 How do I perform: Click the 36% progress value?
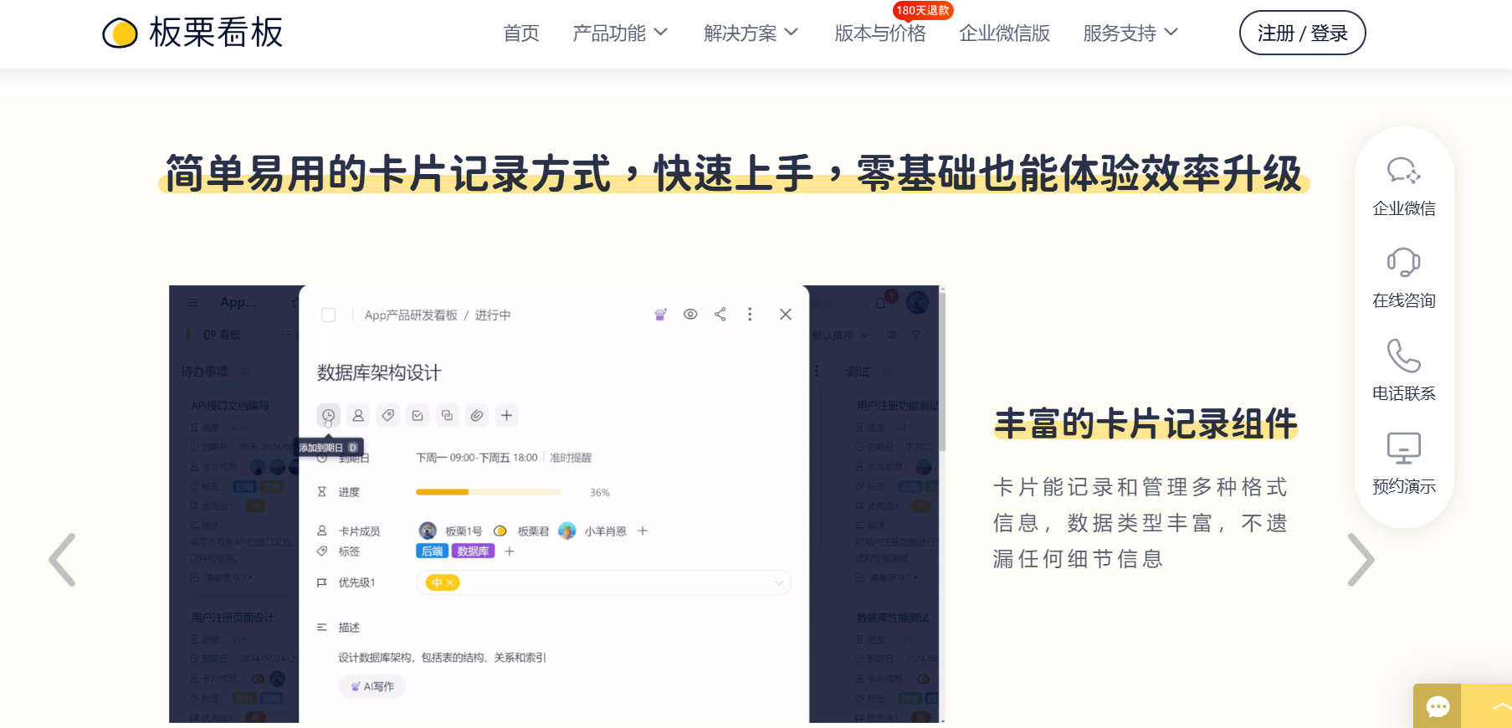tap(600, 493)
